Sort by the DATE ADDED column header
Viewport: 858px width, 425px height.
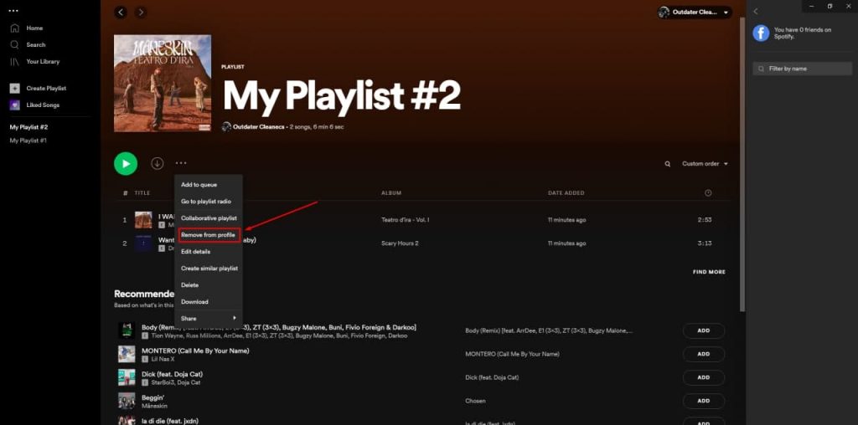(566, 193)
